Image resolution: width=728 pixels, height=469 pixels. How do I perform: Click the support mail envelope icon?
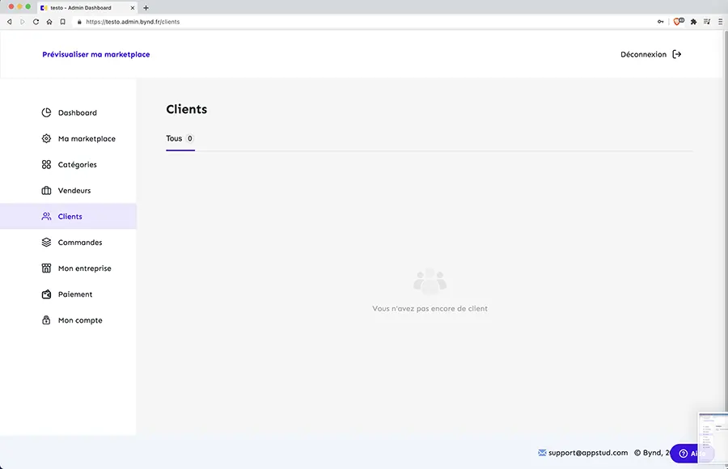click(542, 453)
